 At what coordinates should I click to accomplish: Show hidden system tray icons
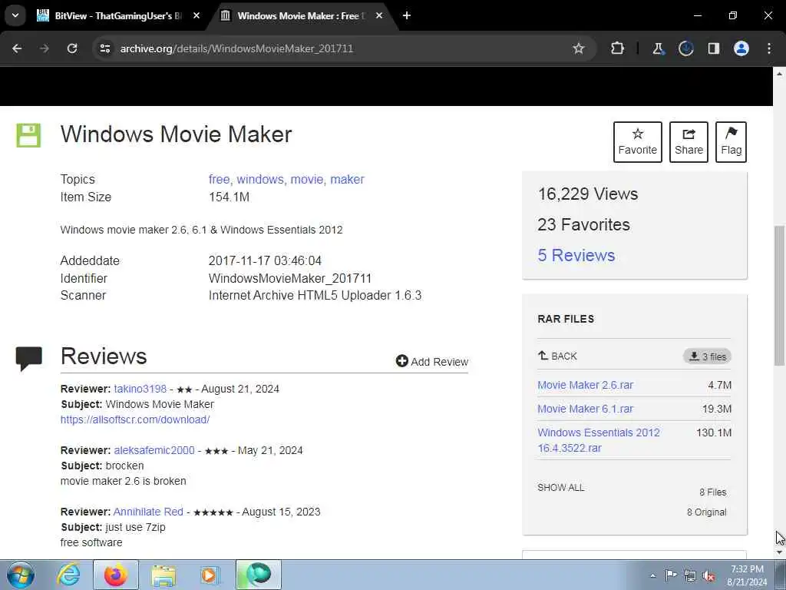click(652, 575)
